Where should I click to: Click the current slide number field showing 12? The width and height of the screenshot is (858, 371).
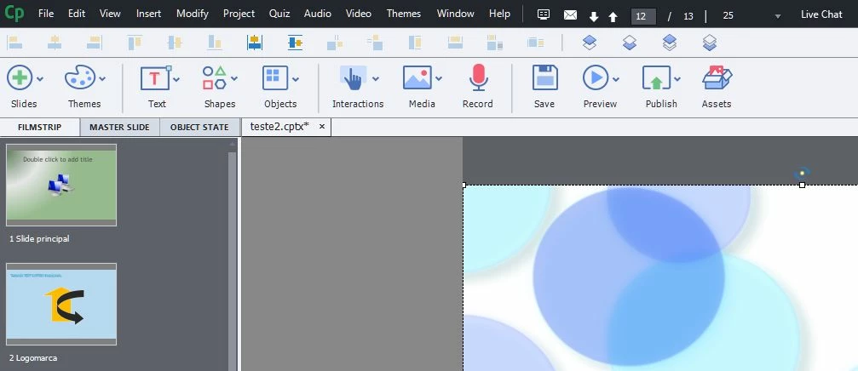tap(643, 16)
